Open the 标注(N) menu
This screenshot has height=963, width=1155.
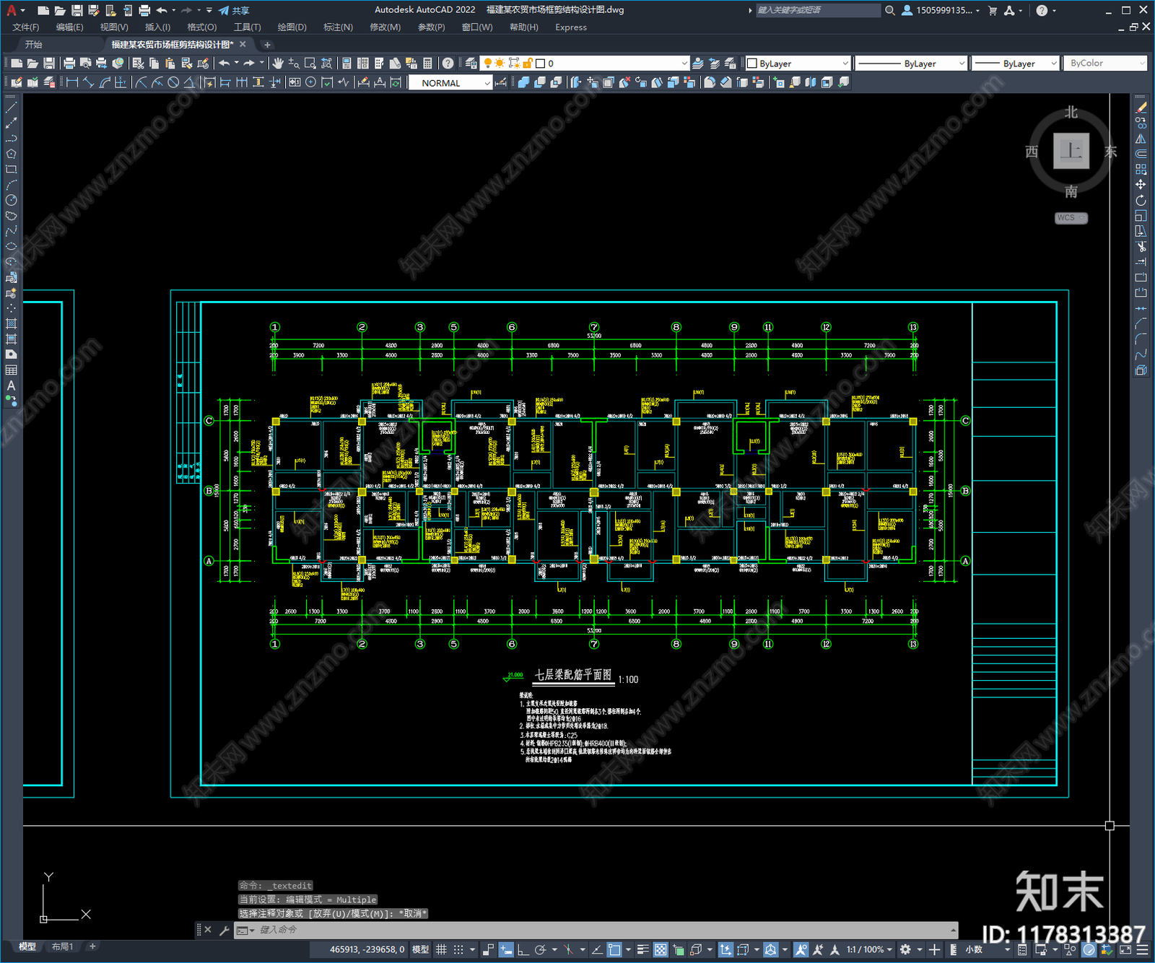click(338, 27)
